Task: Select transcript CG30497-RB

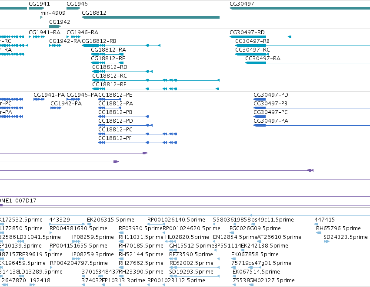Action: pos(252,41)
